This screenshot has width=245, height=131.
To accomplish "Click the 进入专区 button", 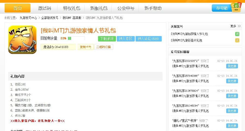I will coord(125,39).
